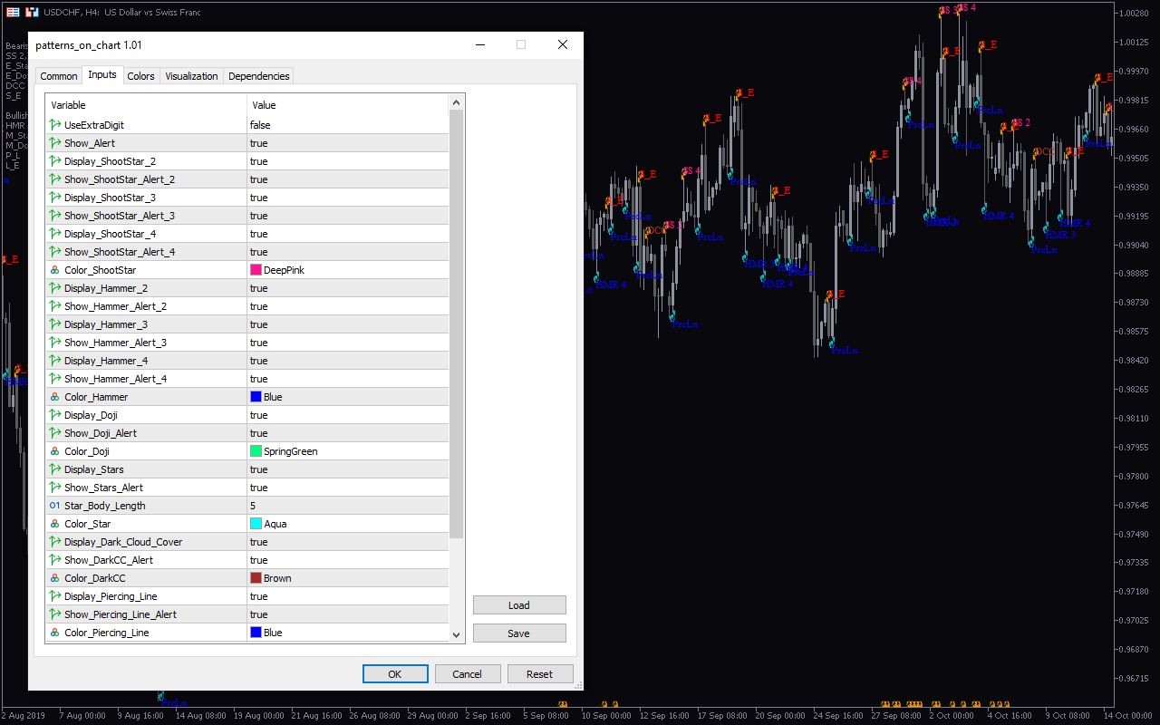Switch to the Visualization tab
This screenshot has width=1160, height=725.
pos(191,76)
